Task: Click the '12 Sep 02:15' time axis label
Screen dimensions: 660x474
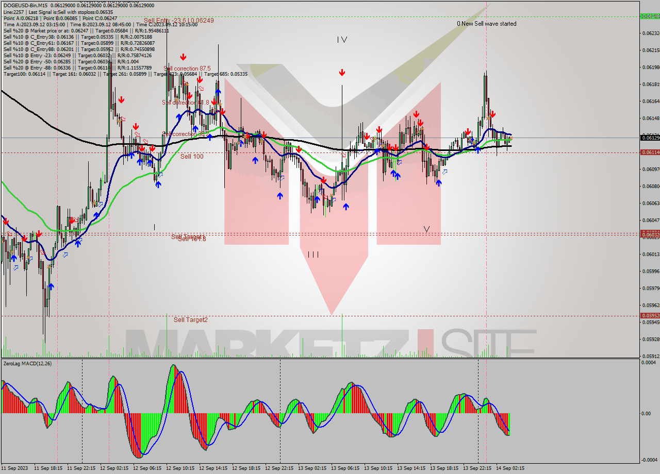Action: coord(114,468)
